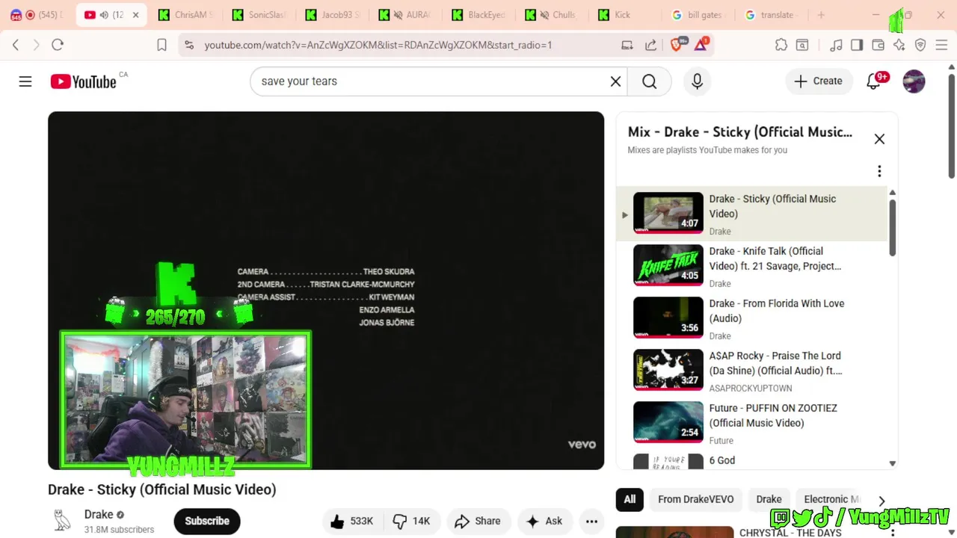Open CHRYSTAL - THE DAYS recommendation

[x=790, y=533]
